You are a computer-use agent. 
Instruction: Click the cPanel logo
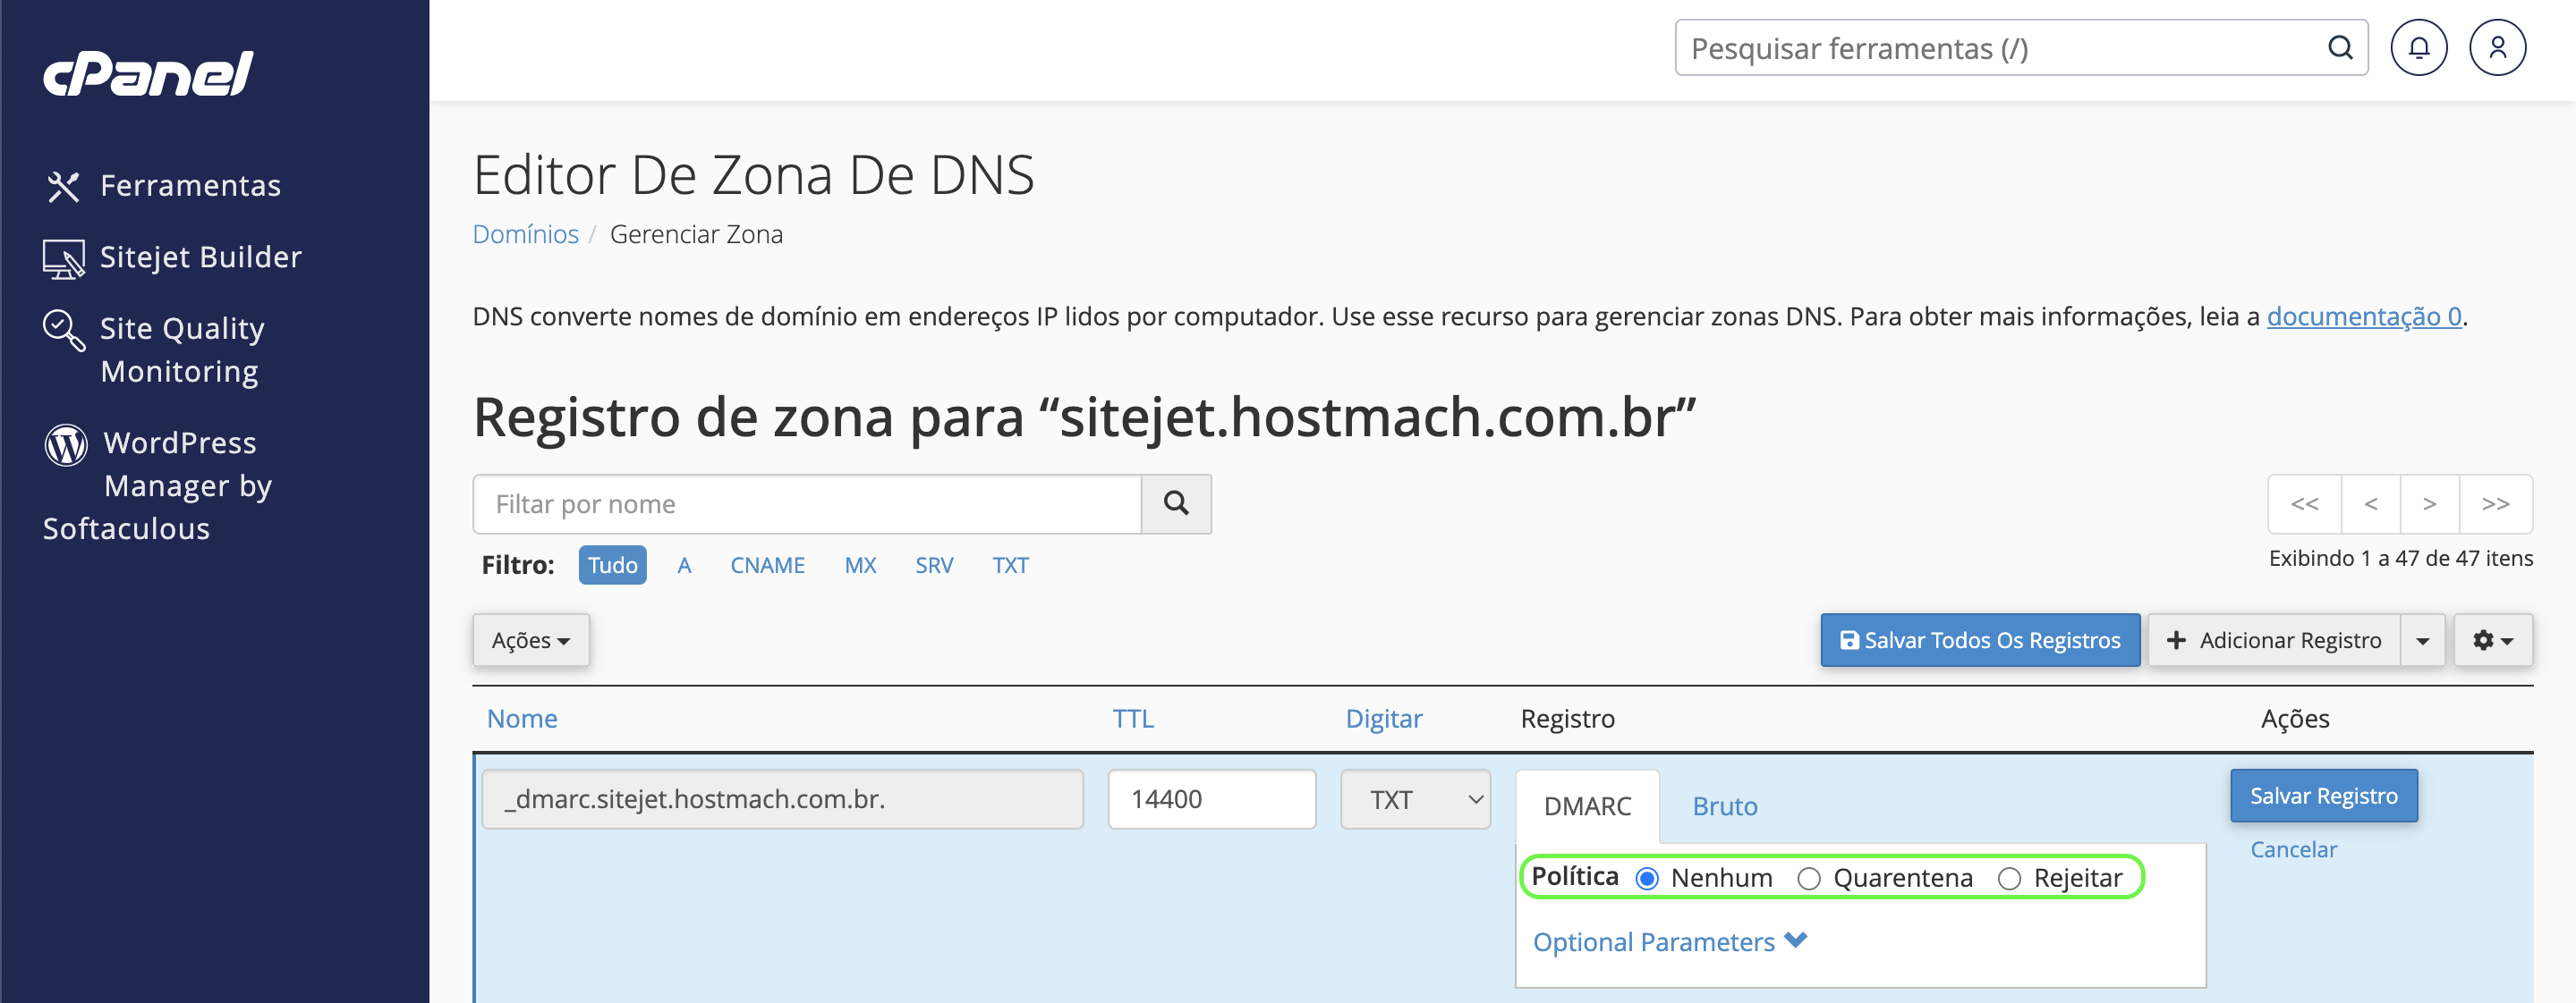[x=148, y=73]
